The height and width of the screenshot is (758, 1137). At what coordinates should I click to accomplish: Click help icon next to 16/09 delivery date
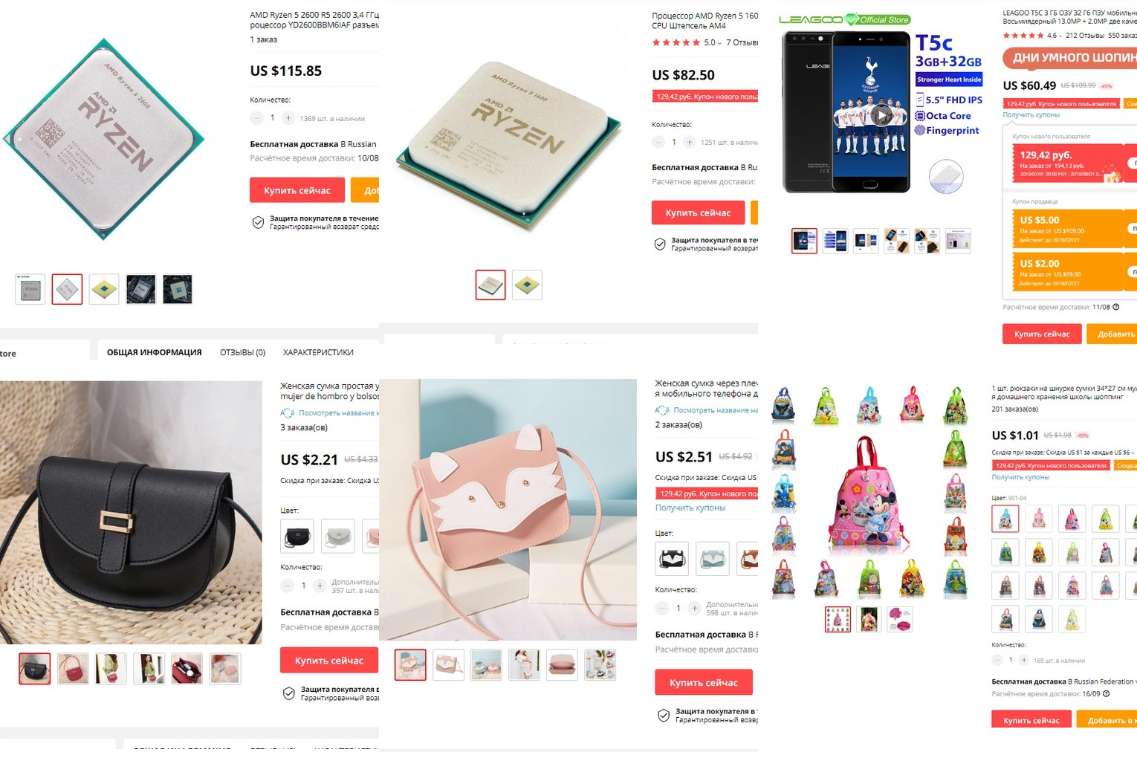click(x=1106, y=694)
